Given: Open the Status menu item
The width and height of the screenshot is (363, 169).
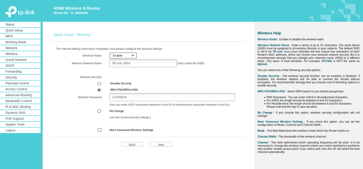Looking at the screenshot, I should coord(10,24).
